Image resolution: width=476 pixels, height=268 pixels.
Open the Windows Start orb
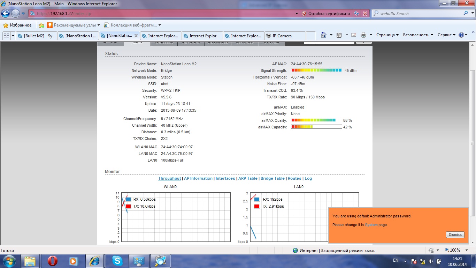(x=9, y=261)
